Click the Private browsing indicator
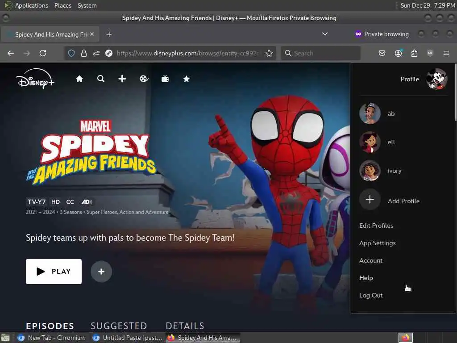Viewport: 457px width, 343px height. tap(382, 34)
